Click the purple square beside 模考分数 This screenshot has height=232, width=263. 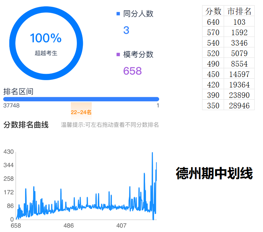[x=118, y=55]
